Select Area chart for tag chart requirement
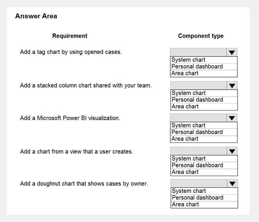Viewport: 259px width, 222px height. click(x=185, y=73)
